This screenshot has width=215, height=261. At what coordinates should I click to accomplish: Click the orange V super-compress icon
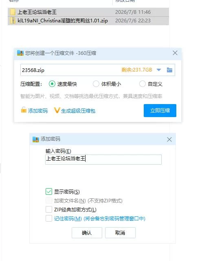57,110
